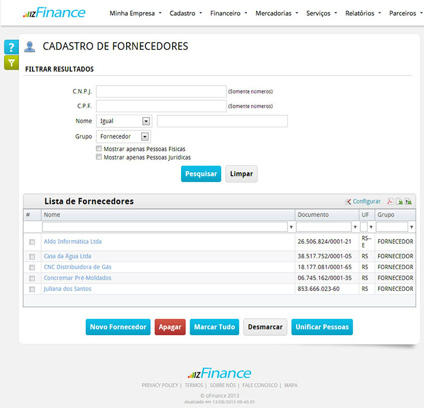Open supplier Aldo Informática Ltda
The height and width of the screenshot is (408, 424).
(73, 241)
